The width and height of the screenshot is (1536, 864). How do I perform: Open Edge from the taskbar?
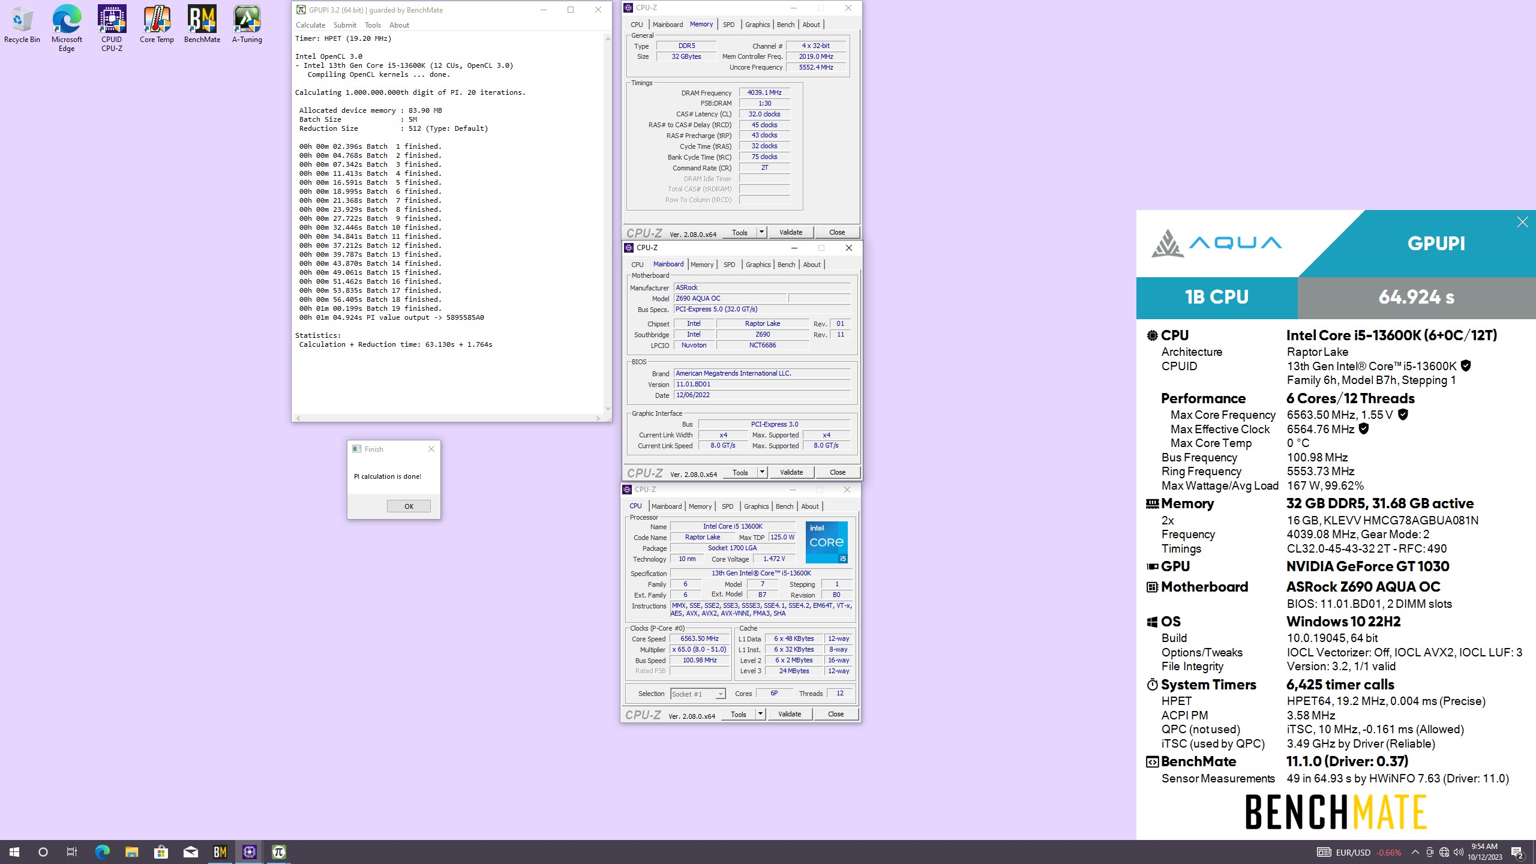pyautogui.click(x=102, y=852)
